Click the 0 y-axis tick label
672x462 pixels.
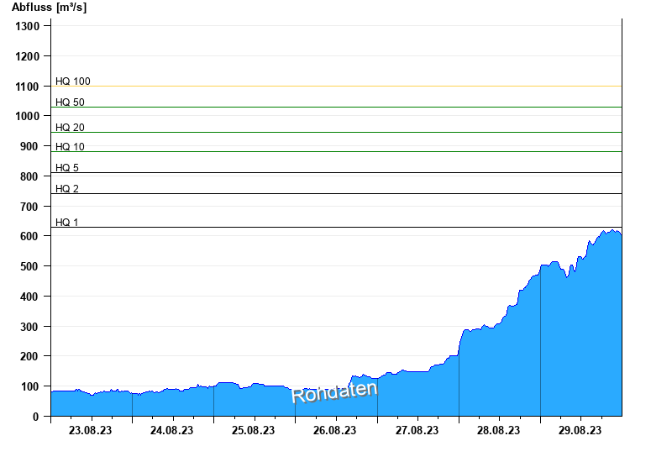click(36, 417)
